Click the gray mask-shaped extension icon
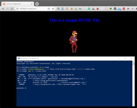 [76, 9]
